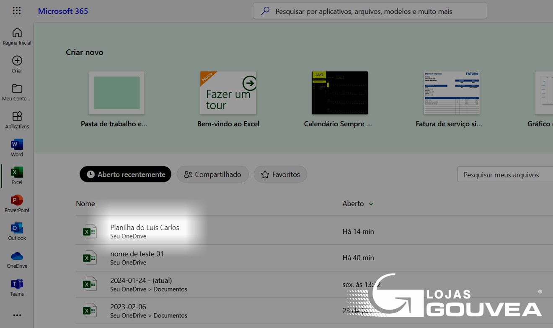Image resolution: width=553 pixels, height=328 pixels.
Task: Create a blank Pasta de trabalho workbook
Action: pyautogui.click(x=116, y=93)
